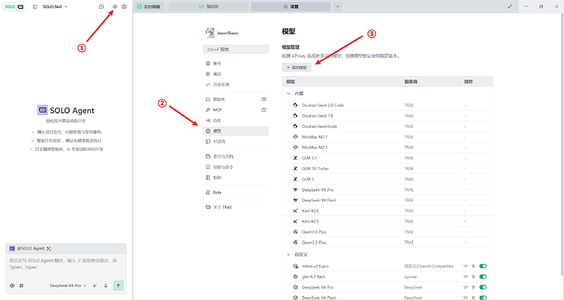This screenshot has width=564, height=300.
Task: Open the DeepSeek-V4-Pro model selector in the chat box
Action: click(68, 285)
